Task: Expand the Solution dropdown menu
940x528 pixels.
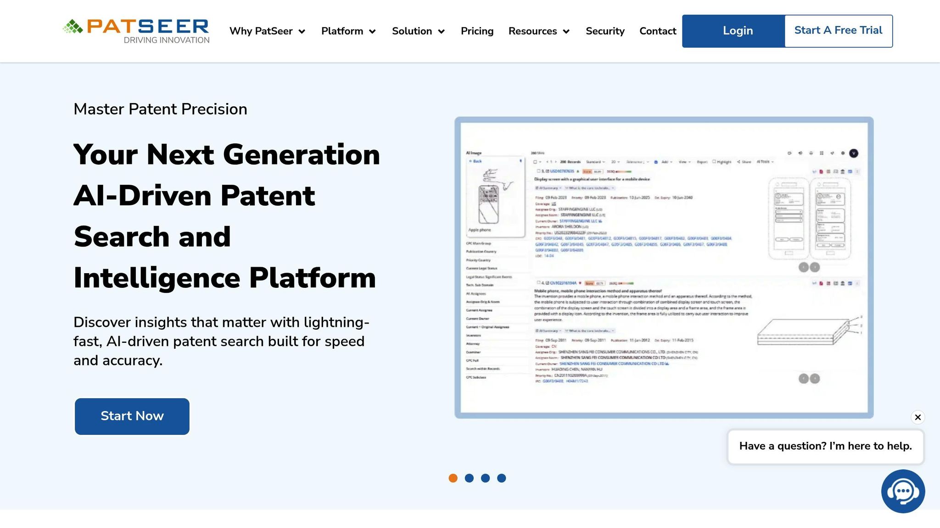Action: (x=418, y=31)
